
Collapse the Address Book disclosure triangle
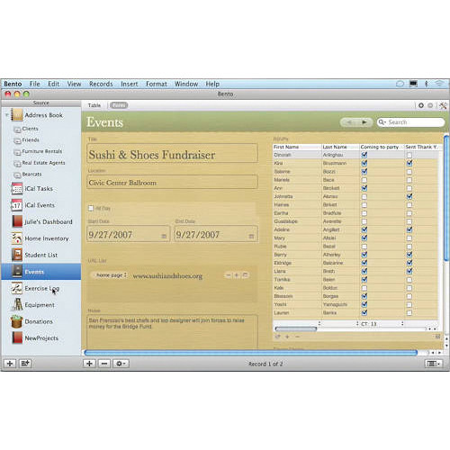(6, 115)
